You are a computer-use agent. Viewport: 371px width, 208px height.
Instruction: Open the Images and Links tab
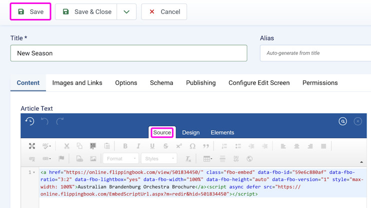coord(77,83)
